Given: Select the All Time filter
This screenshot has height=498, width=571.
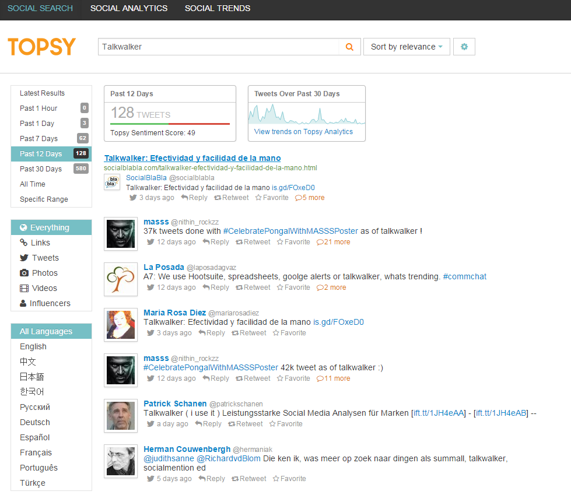Looking at the screenshot, I should point(51,184).
